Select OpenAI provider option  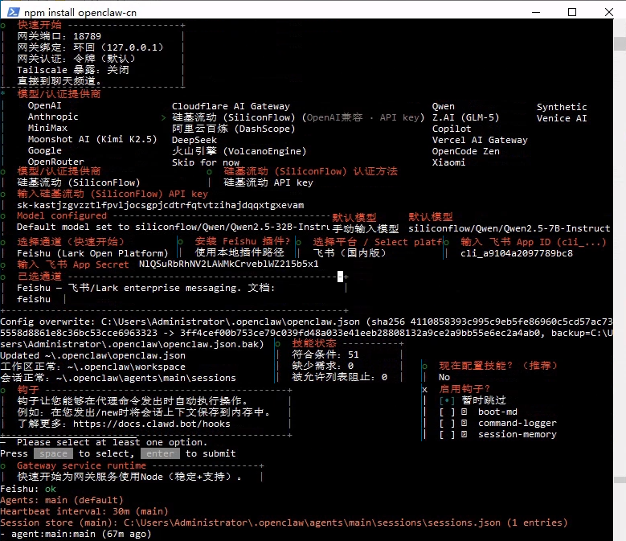pyautogui.click(x=44, y=105)
